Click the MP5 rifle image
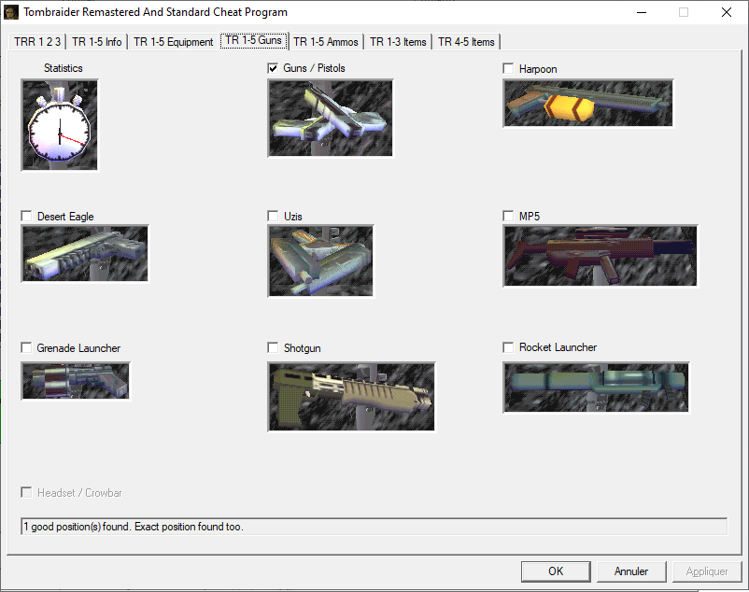Image resolution: width=749 pixels, height=592 pixels. tap(601, 256)
